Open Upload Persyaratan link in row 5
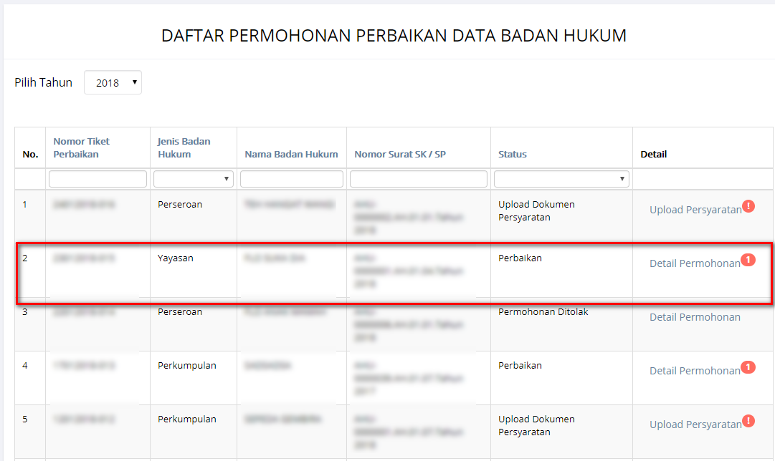 coord(695,424)
